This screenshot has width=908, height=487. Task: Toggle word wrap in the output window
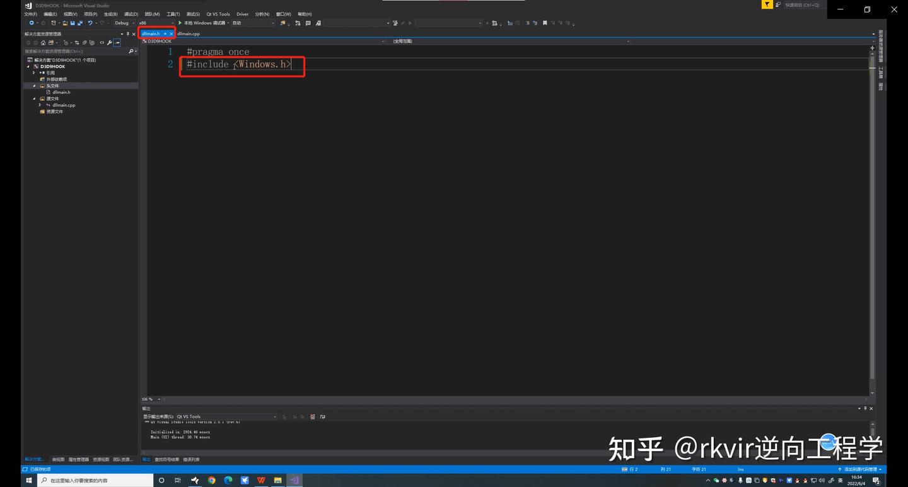click(x=323, y=416)
